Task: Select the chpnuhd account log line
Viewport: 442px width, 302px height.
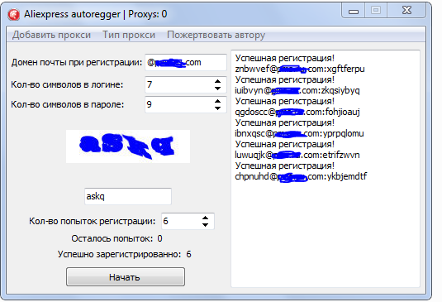Action: 301,176
